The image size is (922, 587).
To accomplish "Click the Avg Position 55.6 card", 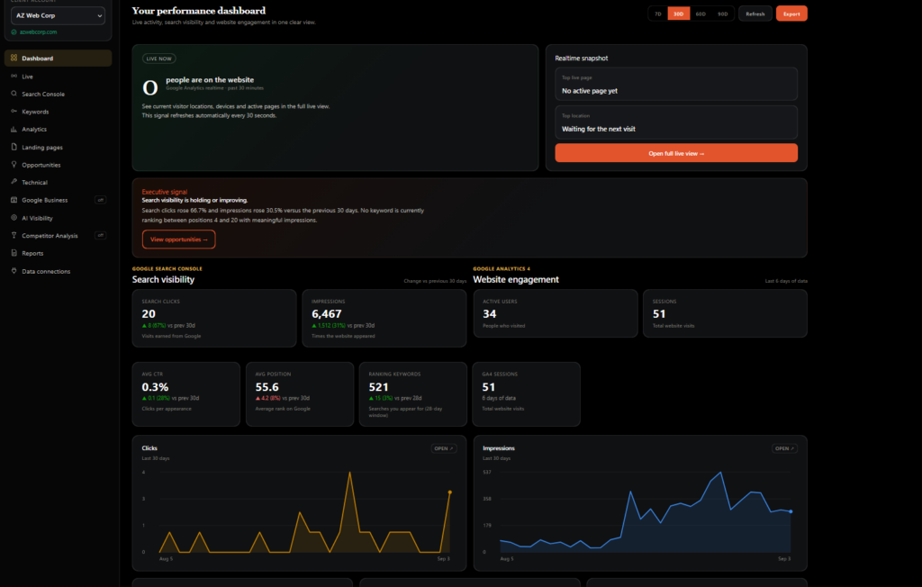I will click(x=300, y=394).
